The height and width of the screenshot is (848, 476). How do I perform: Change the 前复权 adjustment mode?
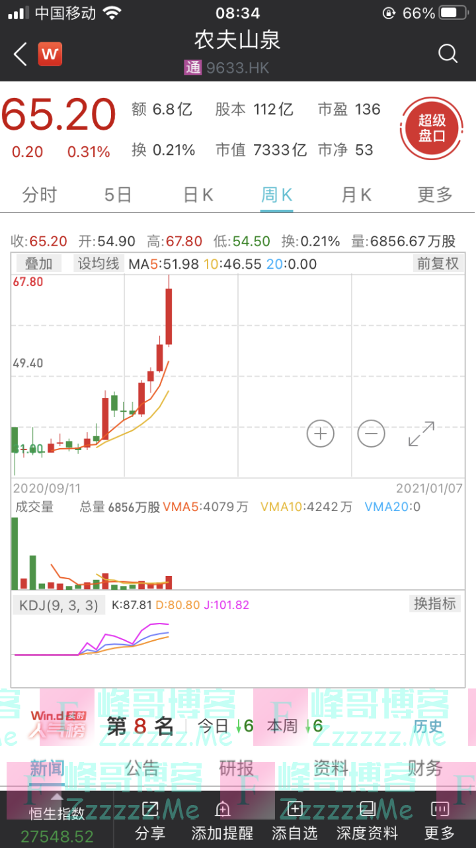(437, 263)
